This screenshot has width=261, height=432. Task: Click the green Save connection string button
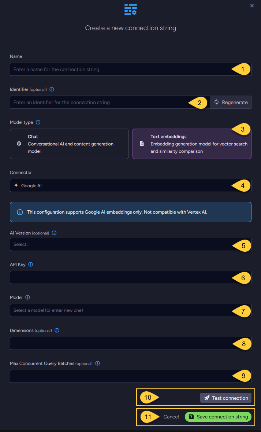pos(218,417)
